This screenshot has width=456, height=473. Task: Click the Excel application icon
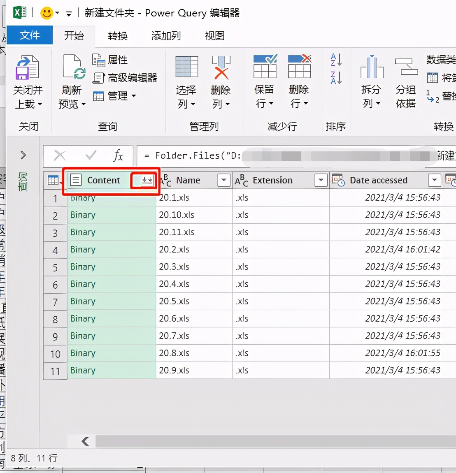(20, 13)
